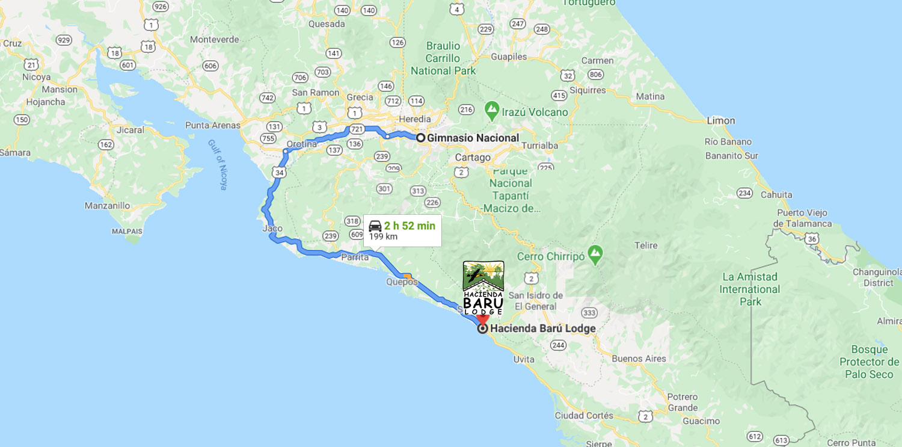The image size is (902, 447).
Task: Click the 2 h 52 min travel time
Action: coord(410,226)
